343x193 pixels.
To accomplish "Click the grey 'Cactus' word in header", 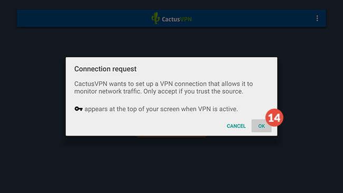I will tap(171, 19).
